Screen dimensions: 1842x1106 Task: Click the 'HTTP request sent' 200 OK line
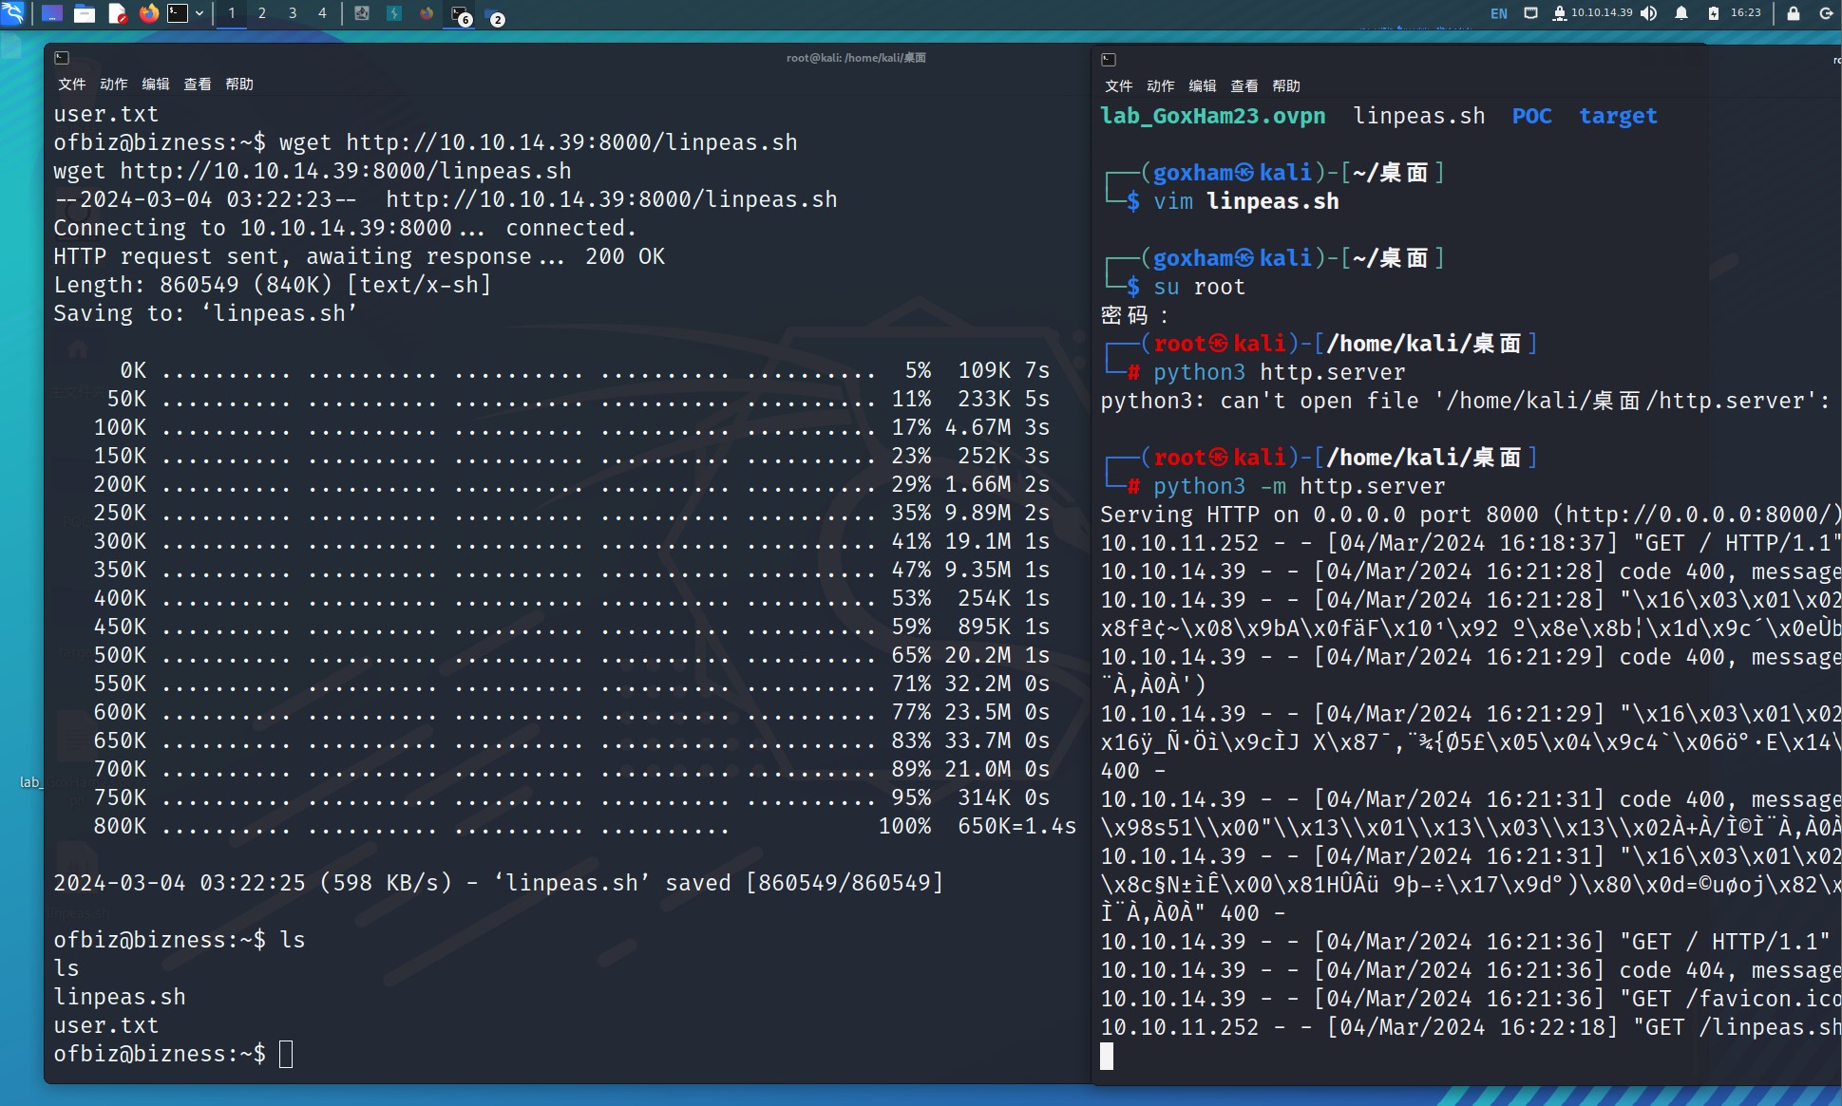(359, 256)
